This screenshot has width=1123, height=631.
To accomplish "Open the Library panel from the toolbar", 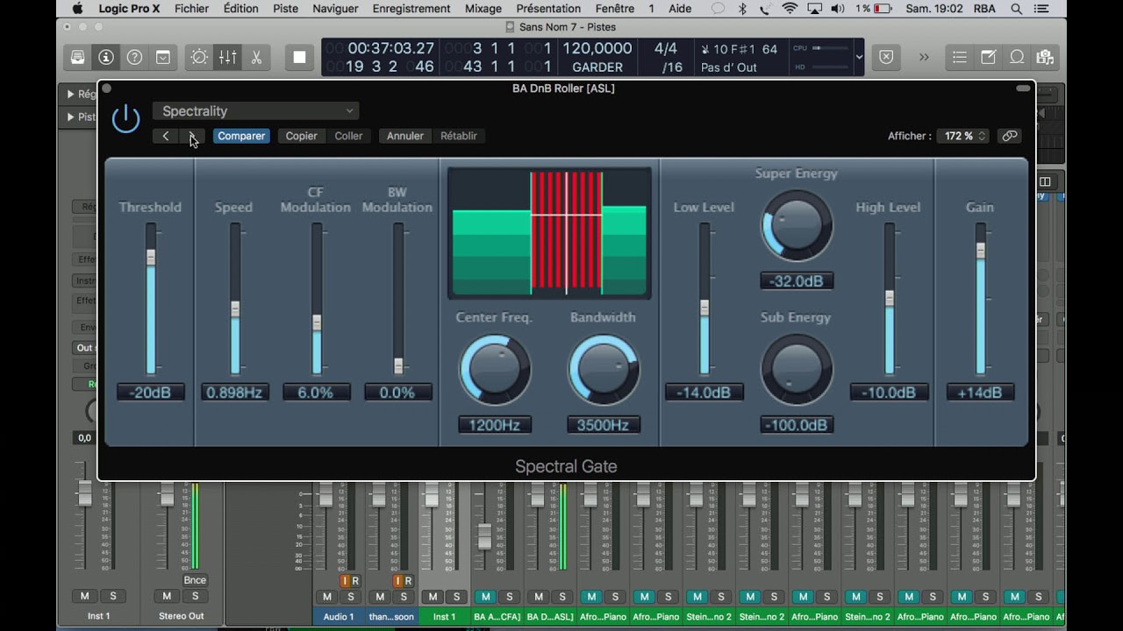I will point(78,57).
